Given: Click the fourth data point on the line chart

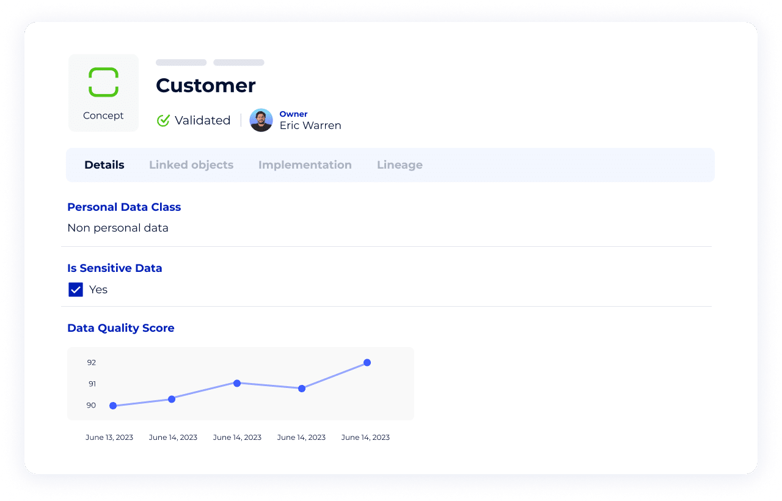Looking at the screenshot, I should coord(302,389).
